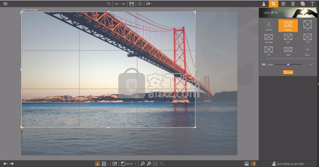Select the 1/1 square crop ratio
This screenshot has height=167, width=319.
[308, 26]
